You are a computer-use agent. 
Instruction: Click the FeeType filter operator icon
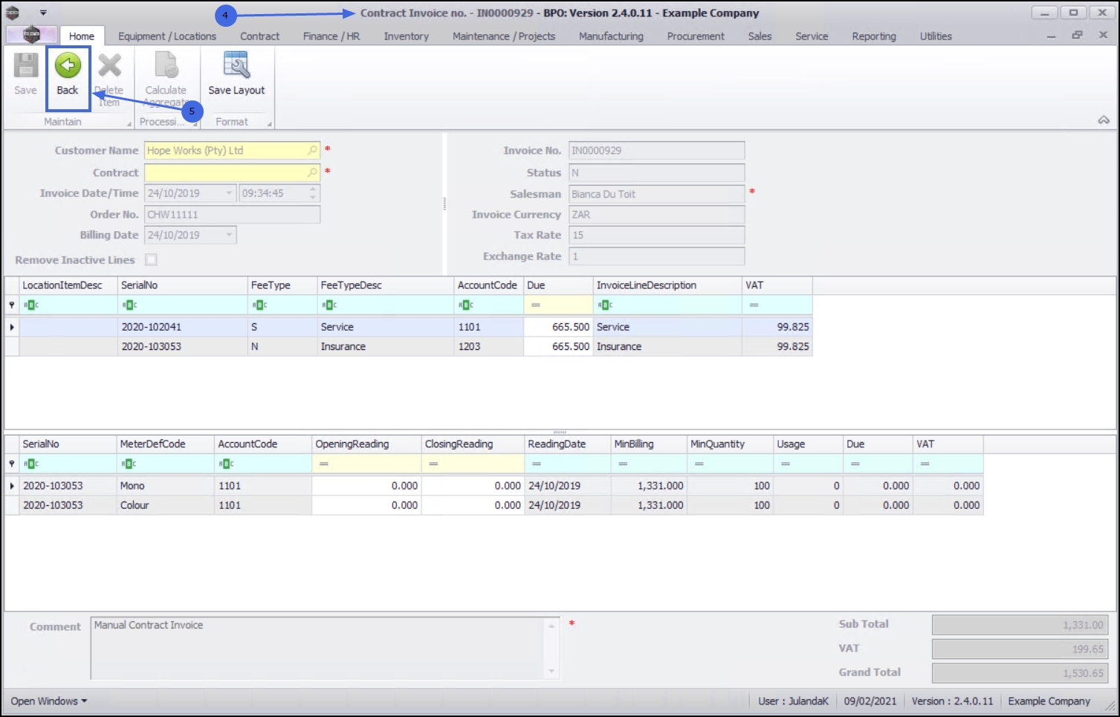[x=259, y=305]
